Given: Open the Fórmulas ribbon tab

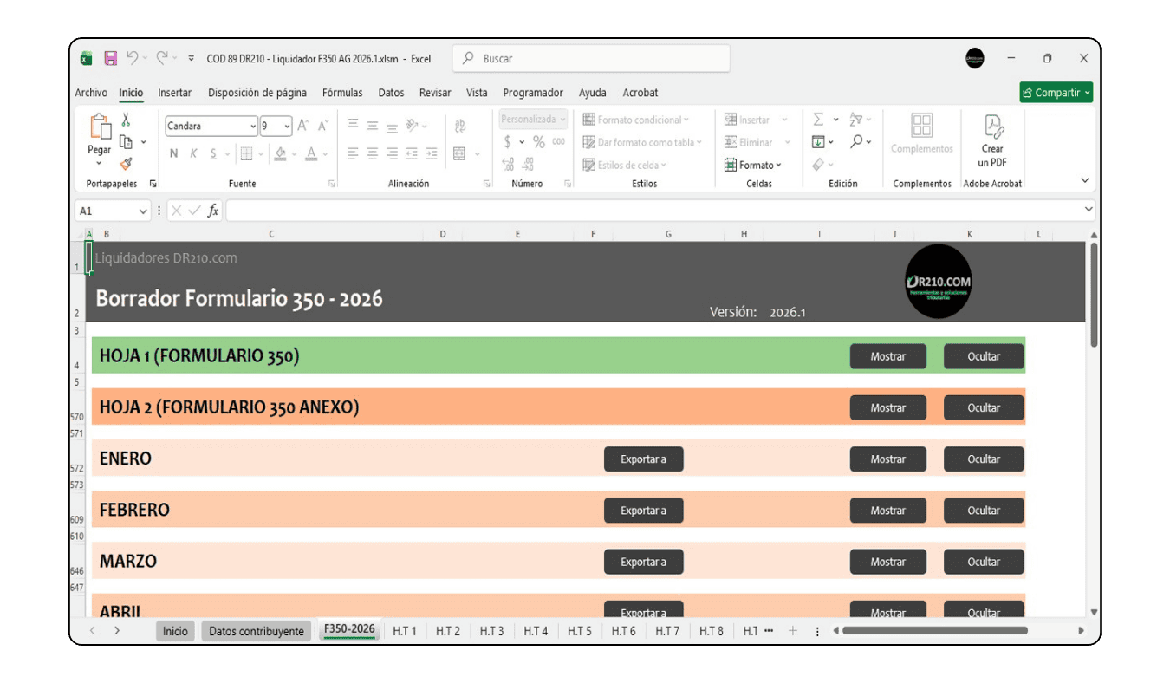Looking at the screenshot, I should pos(342,93).
